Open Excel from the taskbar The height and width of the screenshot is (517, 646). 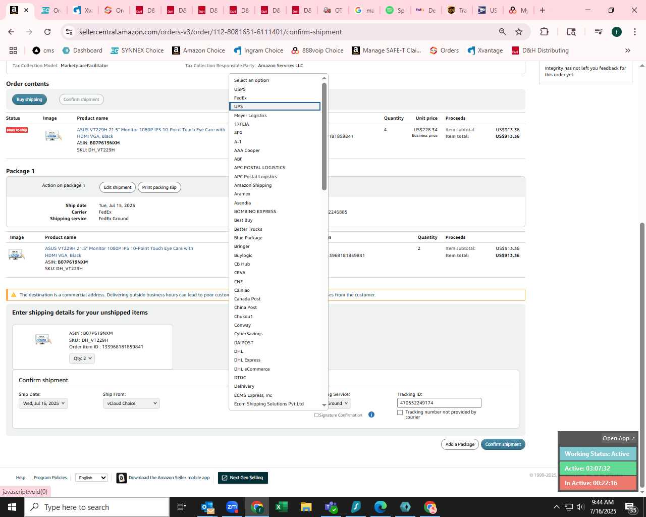[x=281, y=507]
